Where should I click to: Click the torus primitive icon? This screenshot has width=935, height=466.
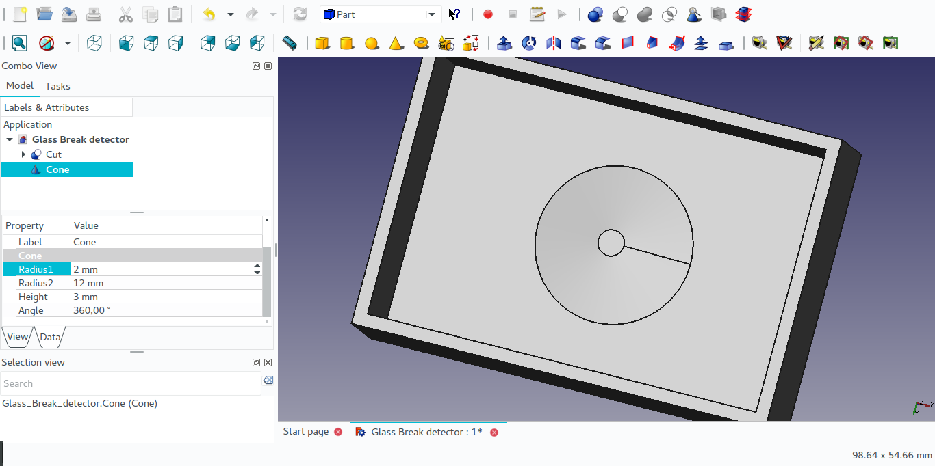(422, 43)
